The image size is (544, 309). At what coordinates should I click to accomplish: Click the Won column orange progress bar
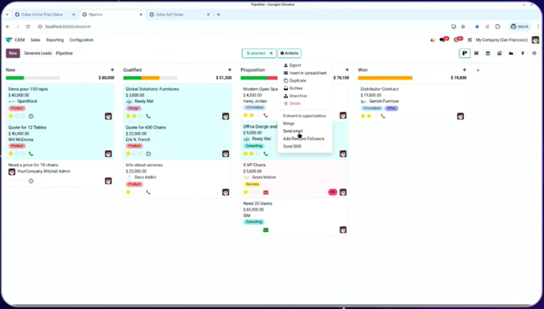(385, 78)
